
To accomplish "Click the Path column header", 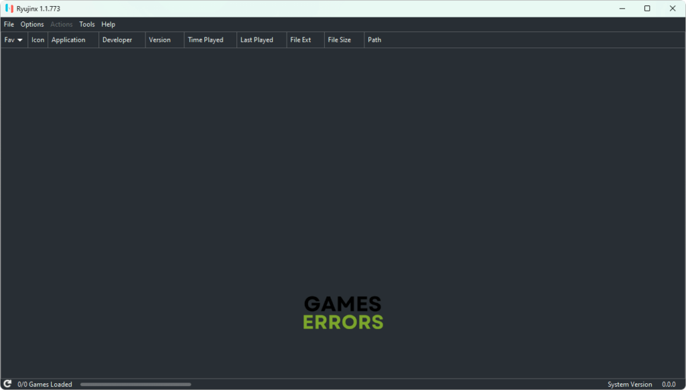I will pyautogui.click(x=374, y=40).
